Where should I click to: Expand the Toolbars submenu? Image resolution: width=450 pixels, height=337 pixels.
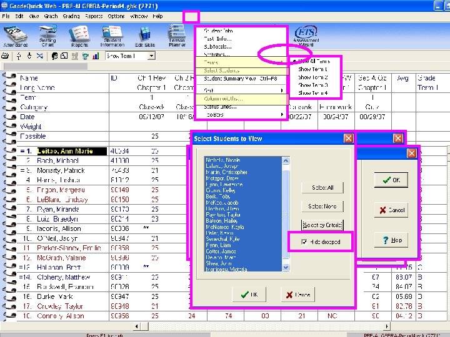[241, 115]
